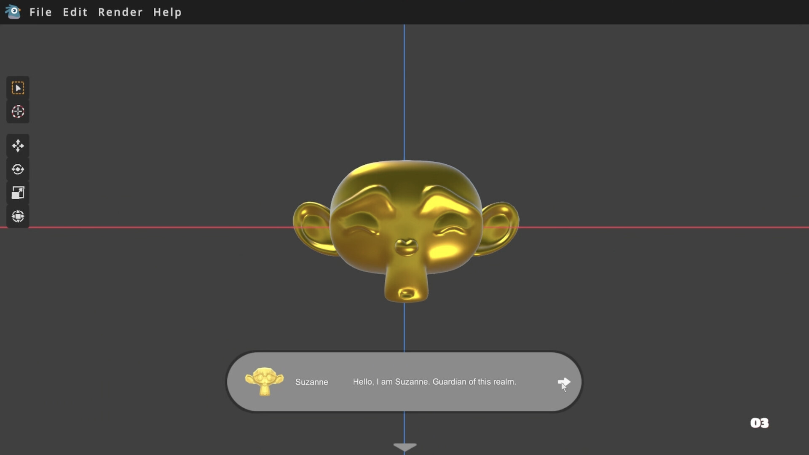Viewport: 809px width, 455px height.
Task: Click the Suzanne name label in the dialogue
Action: pos(311,382)
